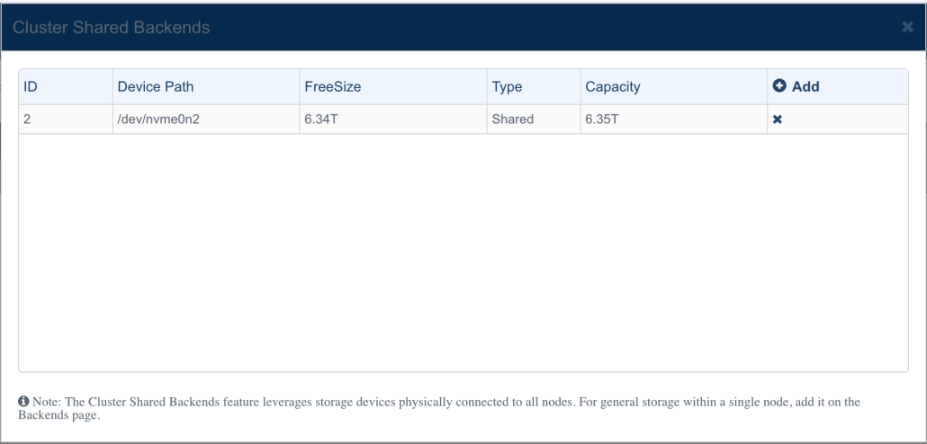Click the Cluster Shared Backends title
The width and height of the screenshot is (927, 444).
(111, 27)
